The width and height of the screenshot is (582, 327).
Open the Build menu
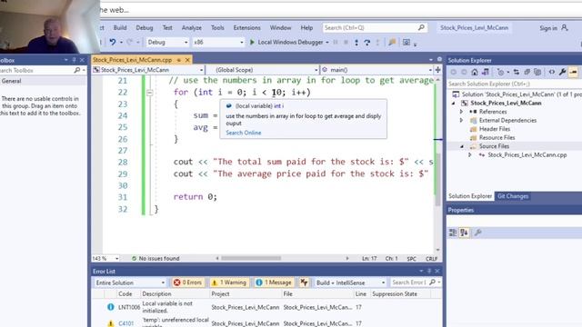pos(120,28)
